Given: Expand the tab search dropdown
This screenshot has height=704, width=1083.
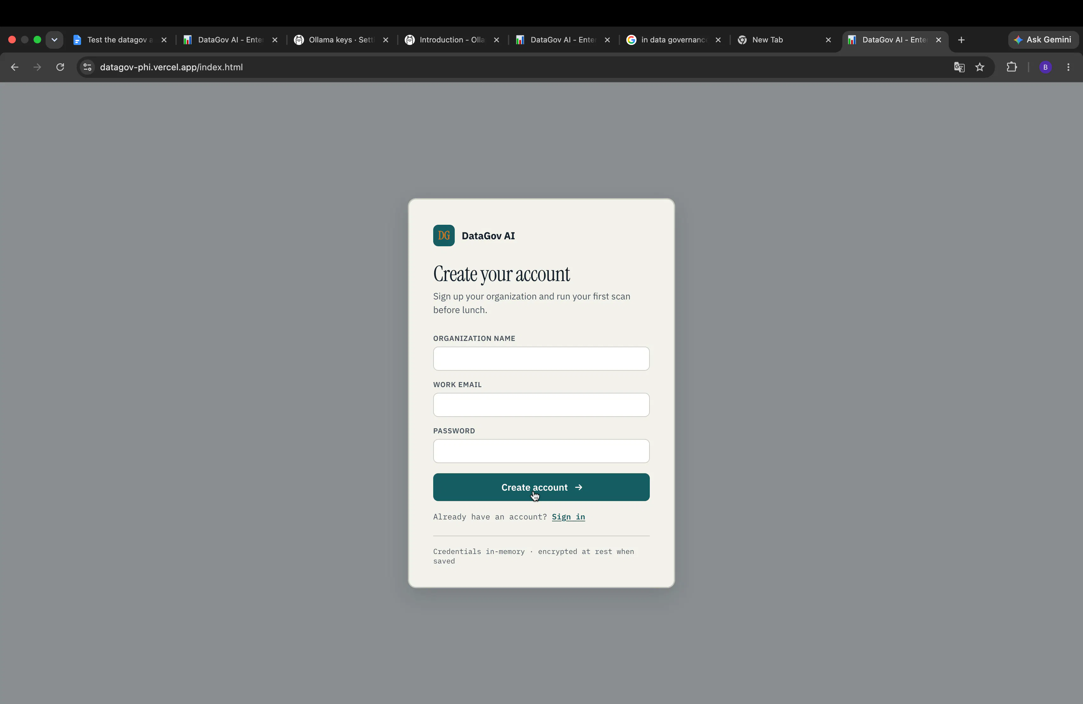Looking at the screenshot, I should tap(54, 40).
